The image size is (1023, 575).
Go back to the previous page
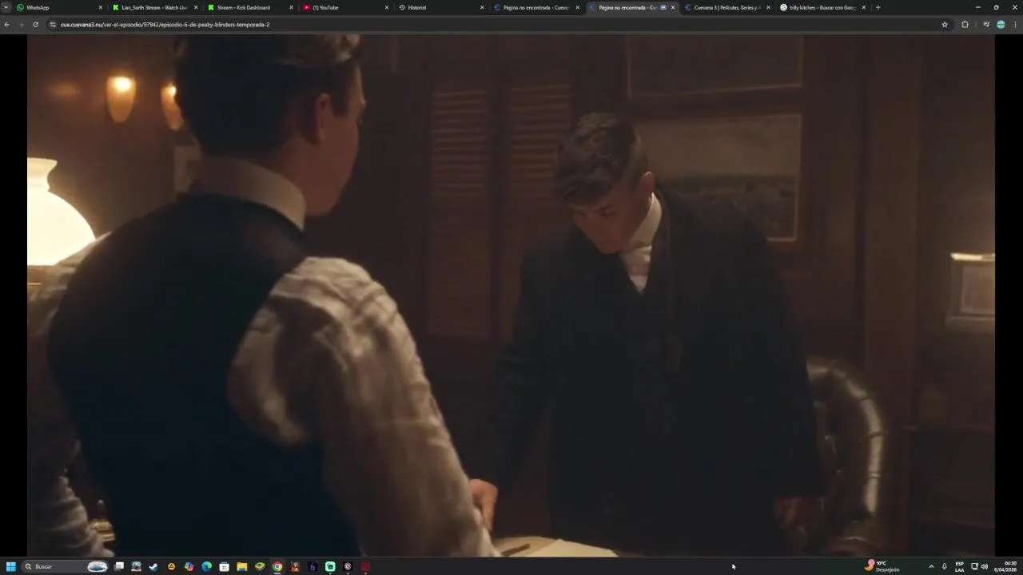tap(6, 25)
